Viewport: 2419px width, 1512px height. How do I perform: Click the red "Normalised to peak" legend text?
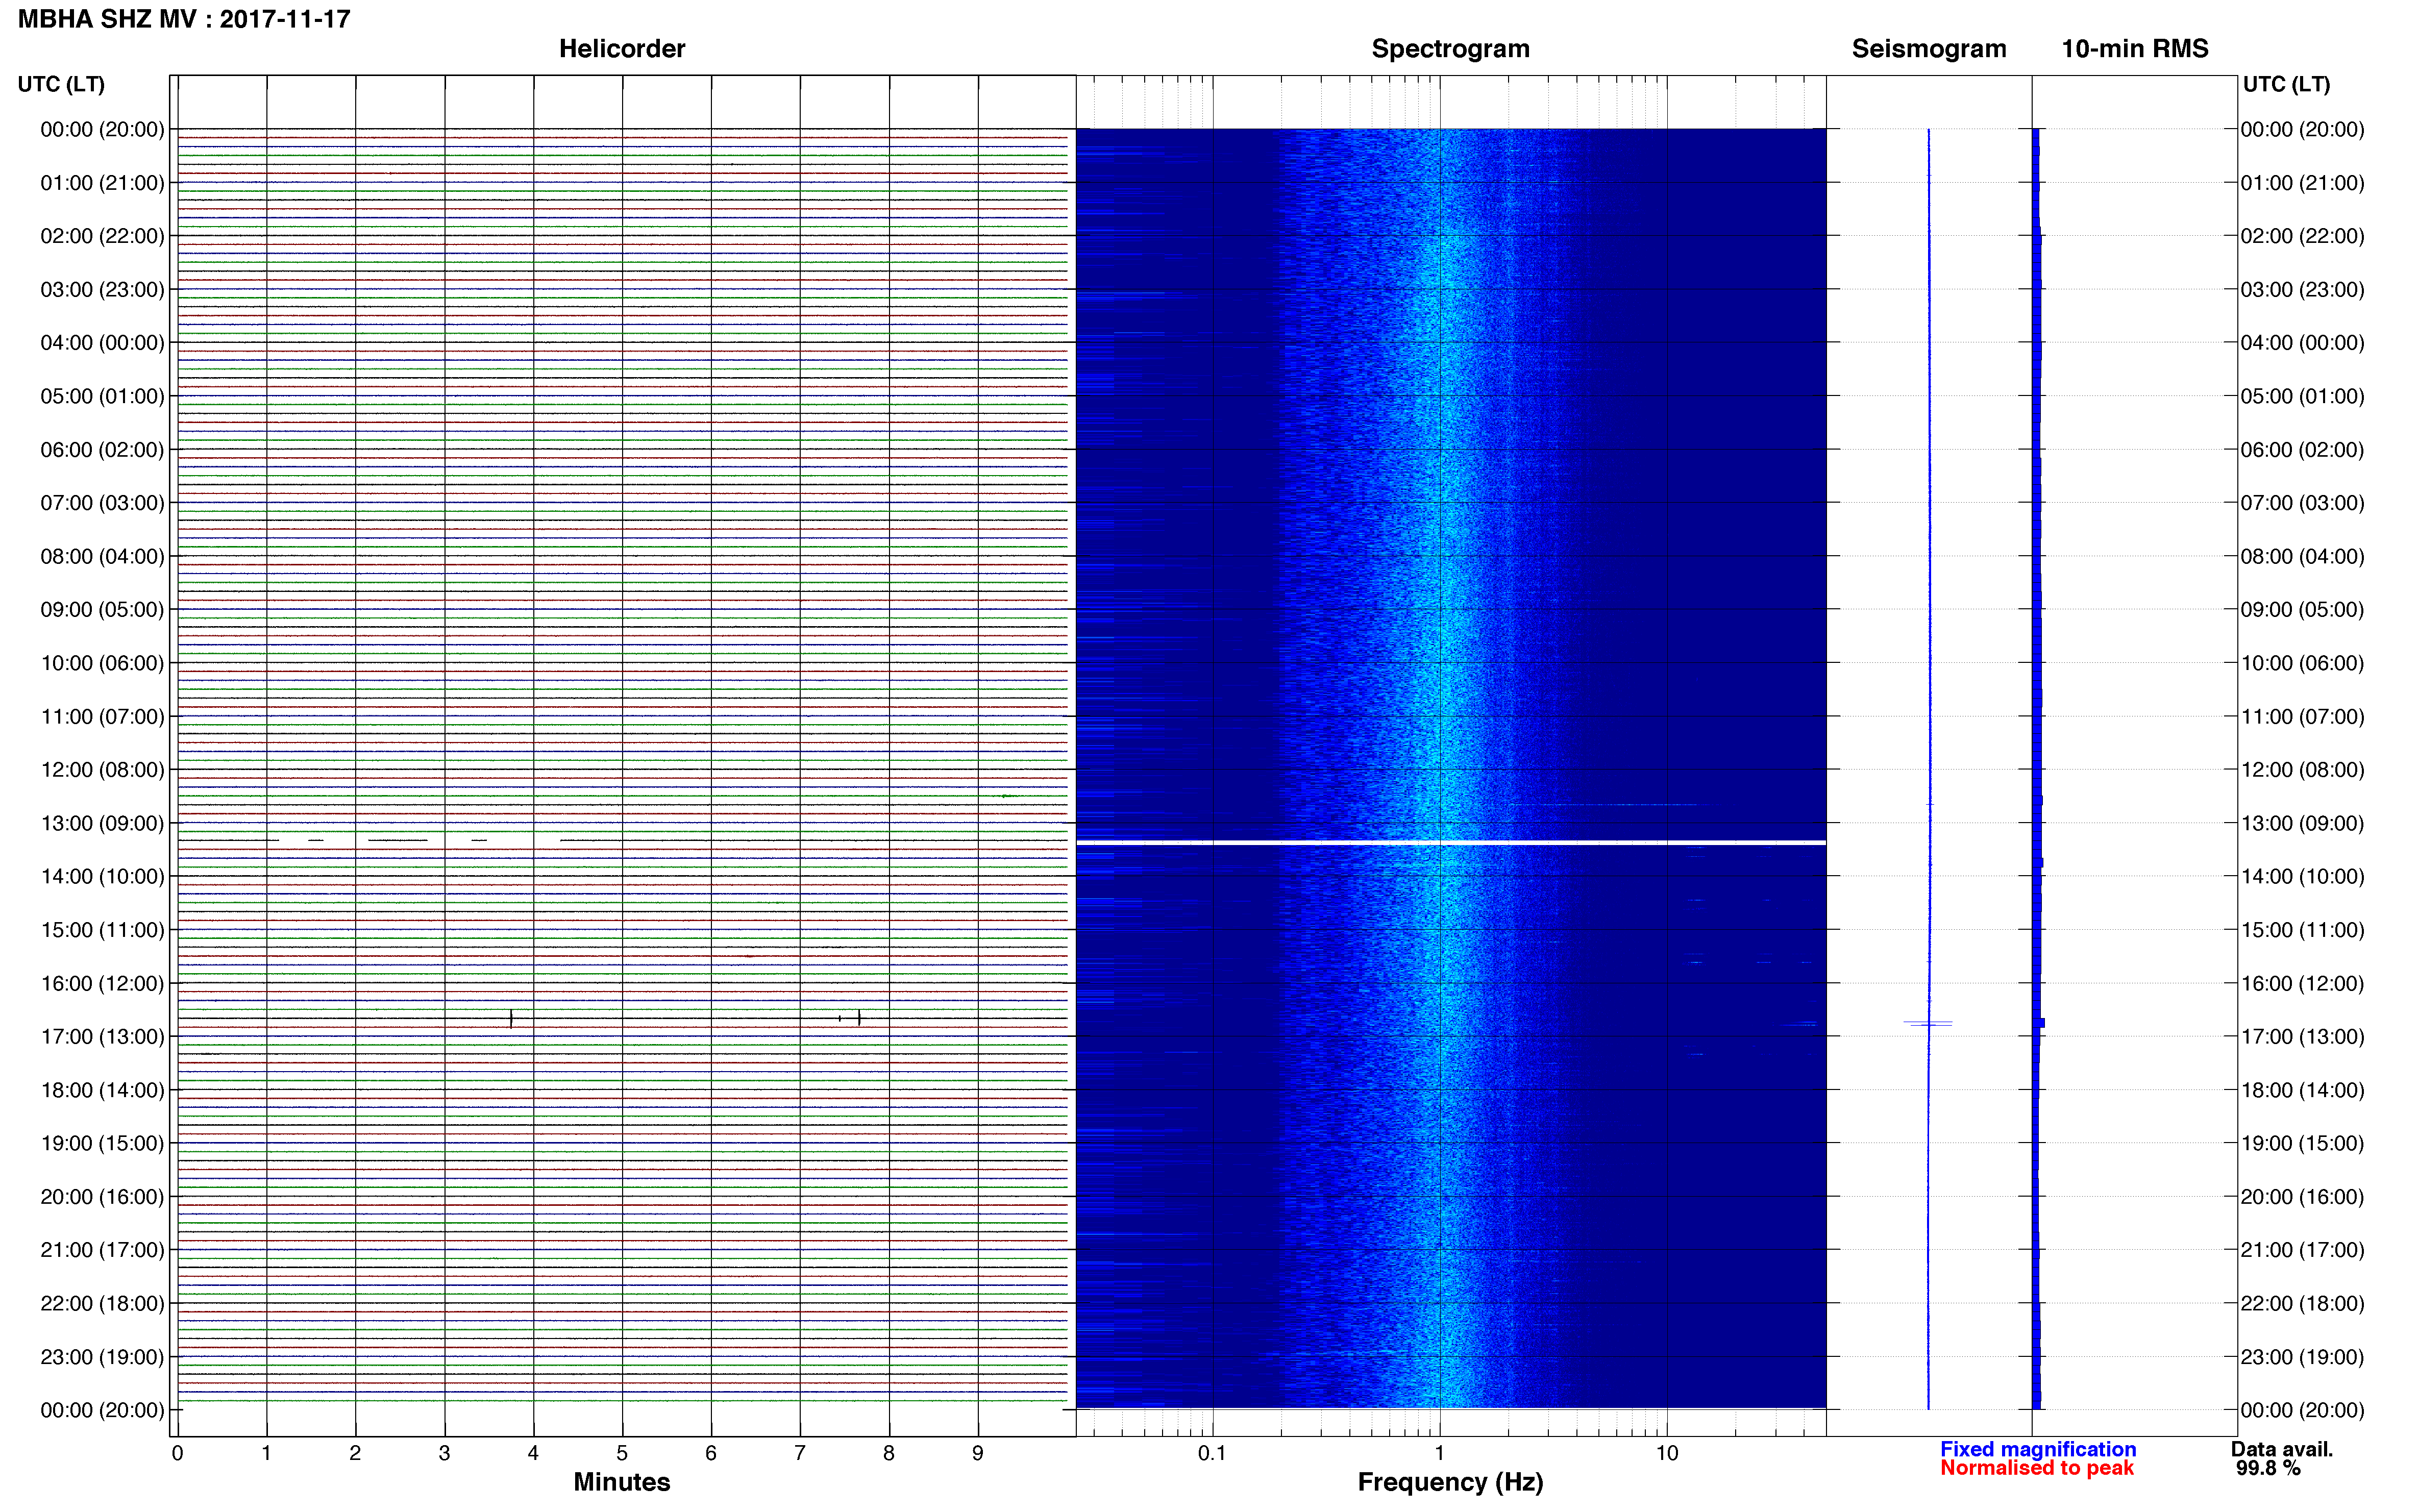coord(2037,1468)
